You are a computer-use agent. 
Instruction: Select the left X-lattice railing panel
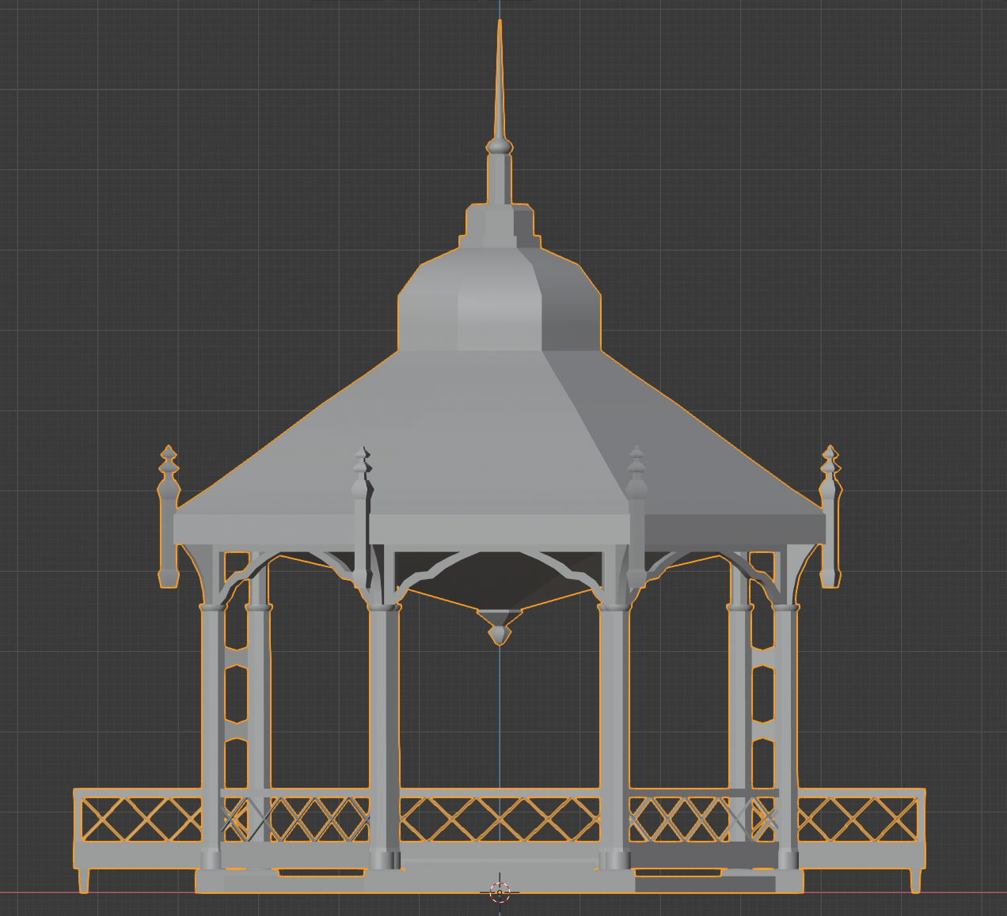pos(135,819)
